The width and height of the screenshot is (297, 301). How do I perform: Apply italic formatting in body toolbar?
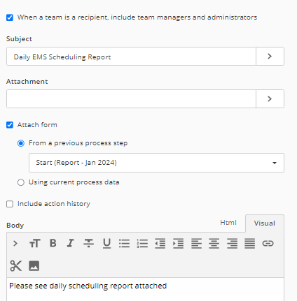(70, 243)
